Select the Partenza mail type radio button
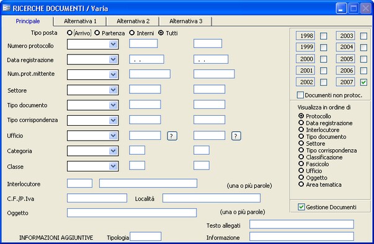This screenshot has width=374, height=244. click(97, 33)
